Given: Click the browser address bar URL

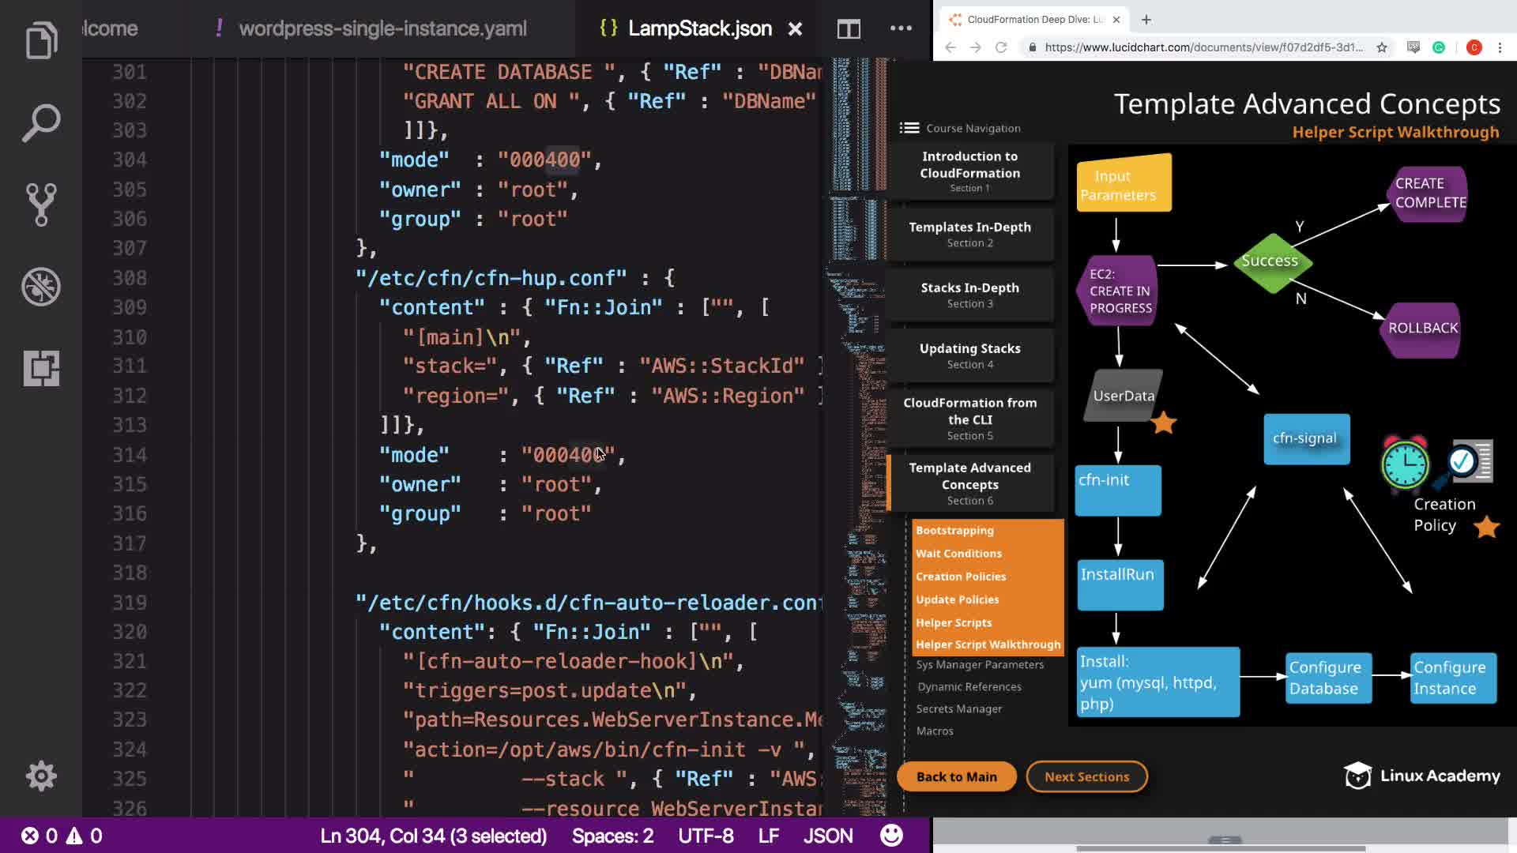Looking at the screenshot, I should click(x=1203, y=47).
